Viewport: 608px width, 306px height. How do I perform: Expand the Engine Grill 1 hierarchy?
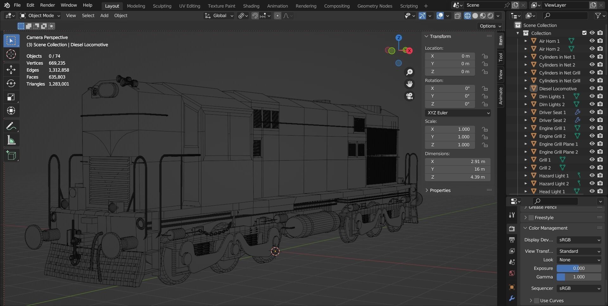click(x=526, y=128)
